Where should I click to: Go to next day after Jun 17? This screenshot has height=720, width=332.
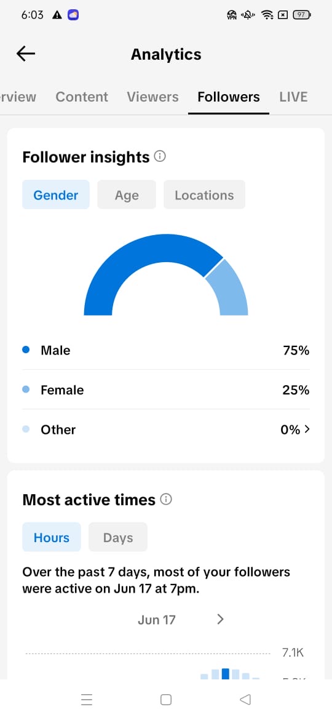[x=220, y=620]
